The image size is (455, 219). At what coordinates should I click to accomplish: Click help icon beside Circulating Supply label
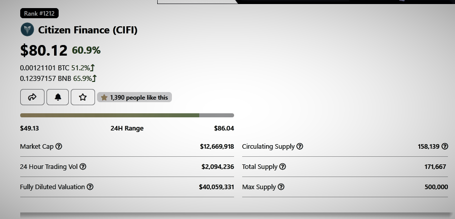pos(300,146)
